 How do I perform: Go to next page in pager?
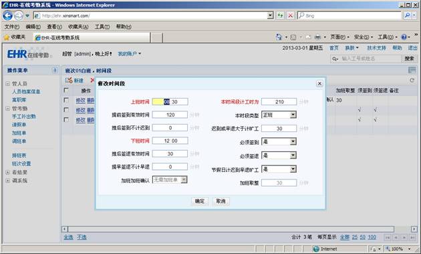(x=404, y=237)
